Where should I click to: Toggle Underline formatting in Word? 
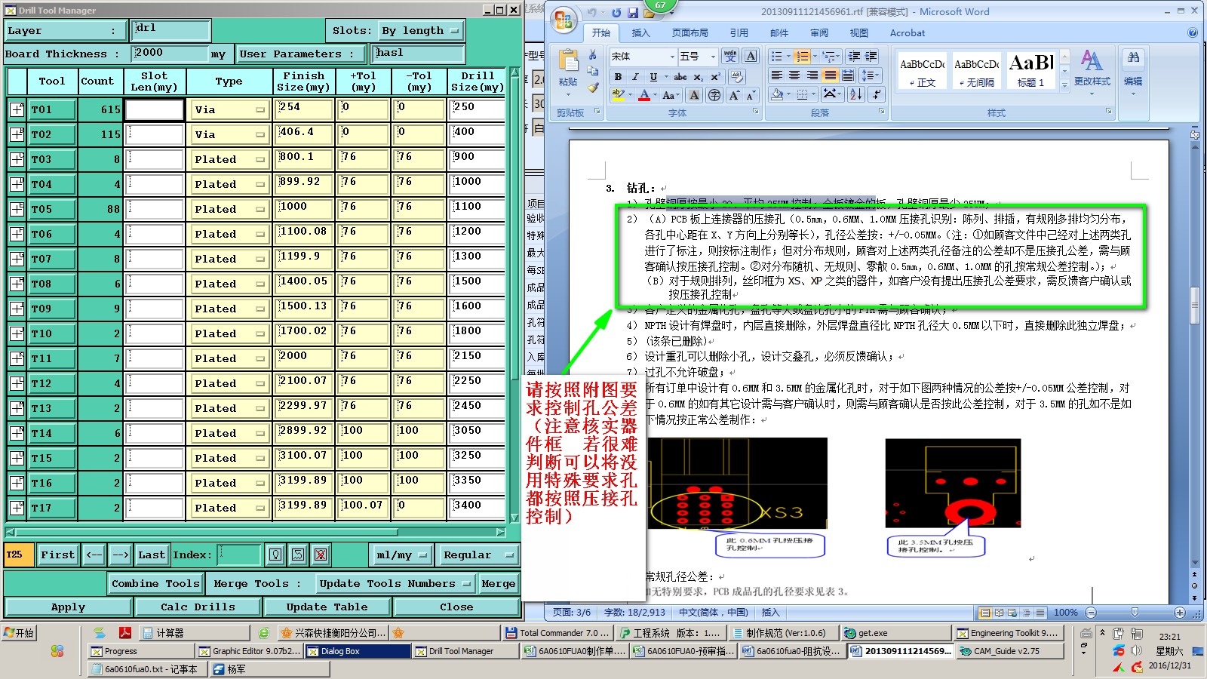pyautogui.click(x=653, y=77)
